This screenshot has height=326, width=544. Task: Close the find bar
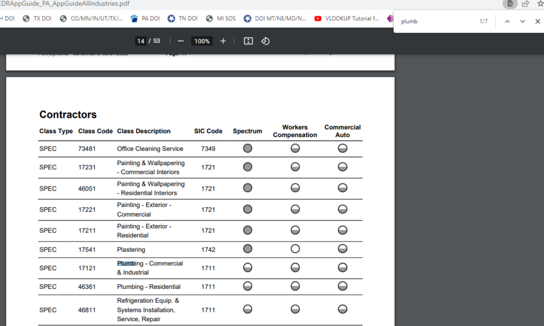click(538, 21)
